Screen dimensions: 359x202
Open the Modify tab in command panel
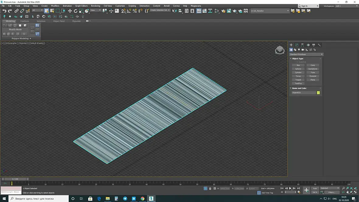[297, 45]
